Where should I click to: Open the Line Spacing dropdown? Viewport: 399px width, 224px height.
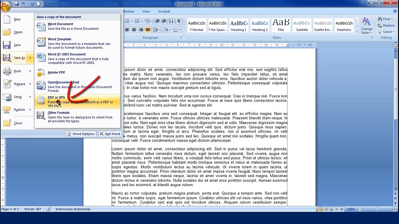coord(157,30)
